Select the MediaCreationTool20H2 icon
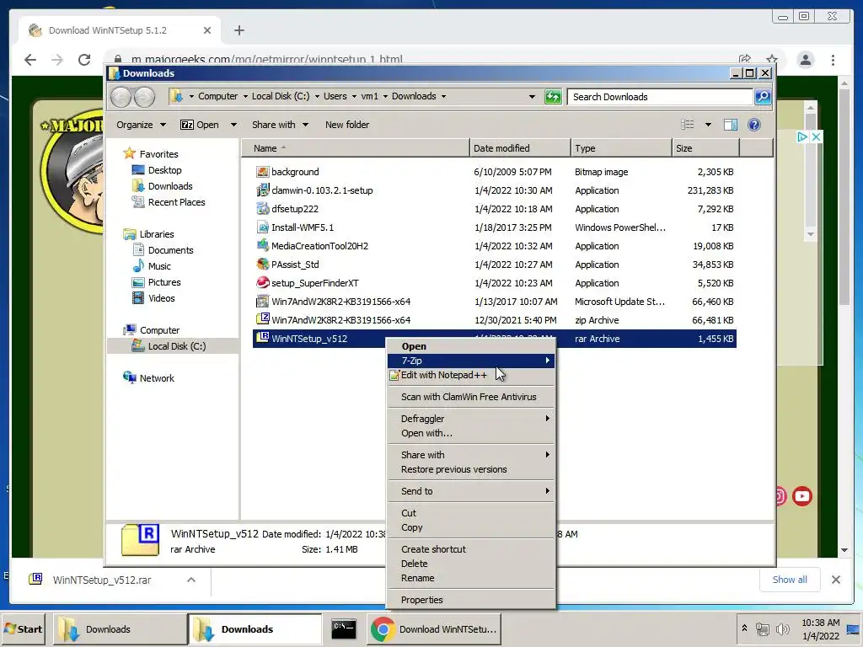 click(x=263, y=246)
